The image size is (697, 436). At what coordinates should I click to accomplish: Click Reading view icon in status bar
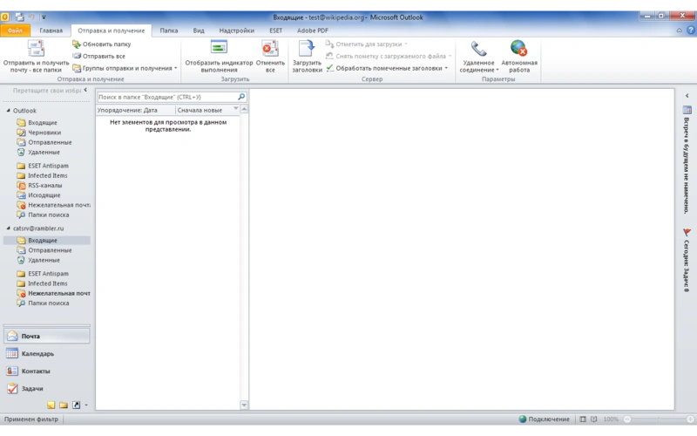(593, 419)
